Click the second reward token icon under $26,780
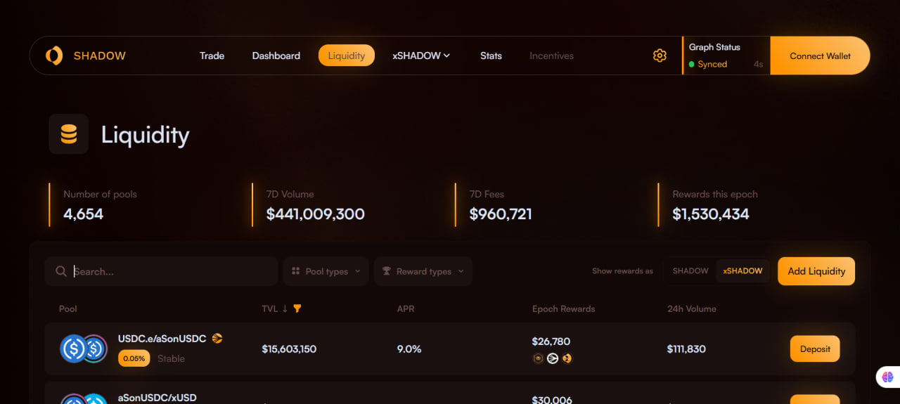 coord(553,358)
